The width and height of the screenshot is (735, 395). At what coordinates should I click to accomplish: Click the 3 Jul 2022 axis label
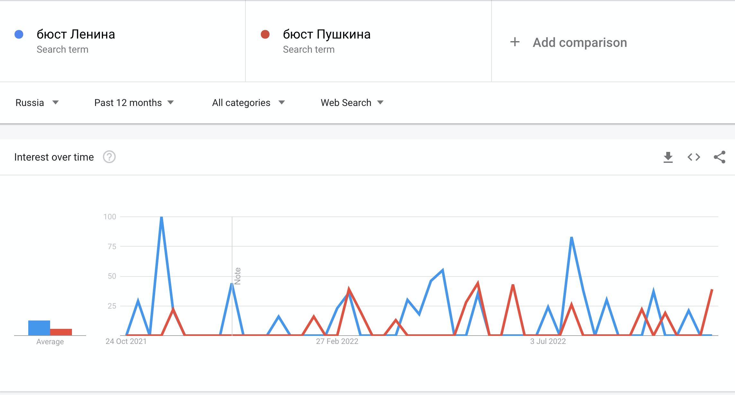(548, 341)
